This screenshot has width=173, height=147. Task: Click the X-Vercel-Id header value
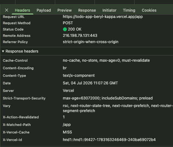tap(109, 140)
